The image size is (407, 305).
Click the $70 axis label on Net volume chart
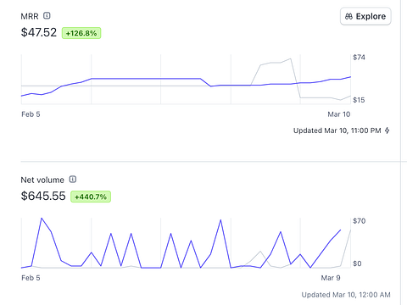coord(360,221)
